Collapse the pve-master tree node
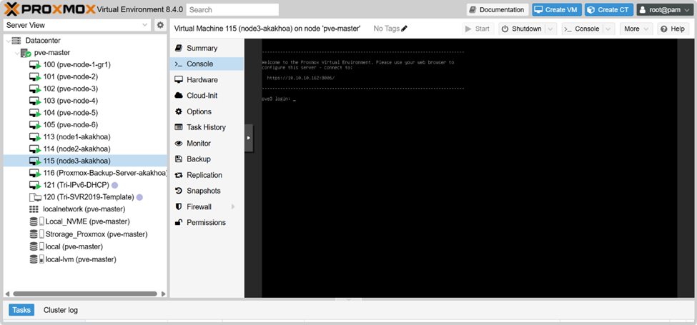The image size is (697, 325). click(x=16, y=53)
